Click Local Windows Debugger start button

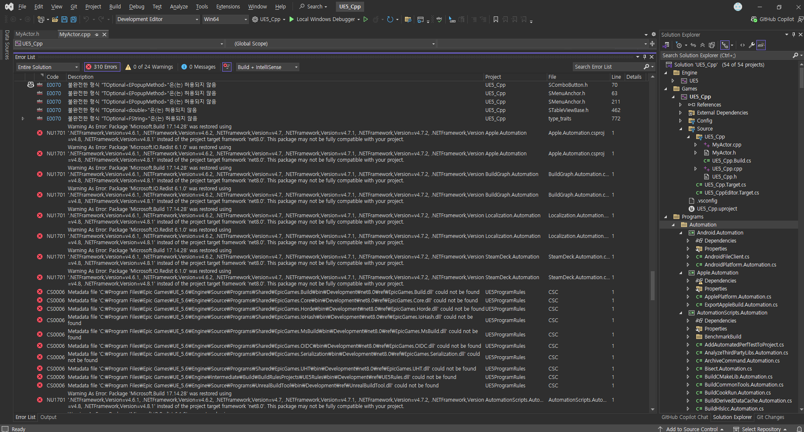(324, 19)
